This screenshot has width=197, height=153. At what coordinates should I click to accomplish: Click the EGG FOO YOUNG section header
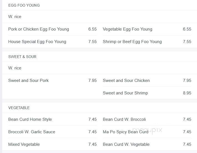(x=24, y=5)
